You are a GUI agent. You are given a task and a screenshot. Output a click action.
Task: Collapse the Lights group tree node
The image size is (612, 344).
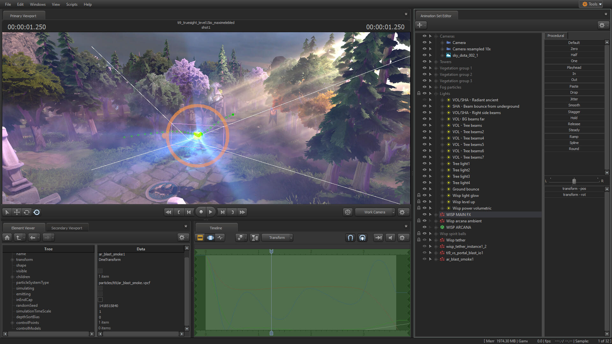(x=436, y=94)
